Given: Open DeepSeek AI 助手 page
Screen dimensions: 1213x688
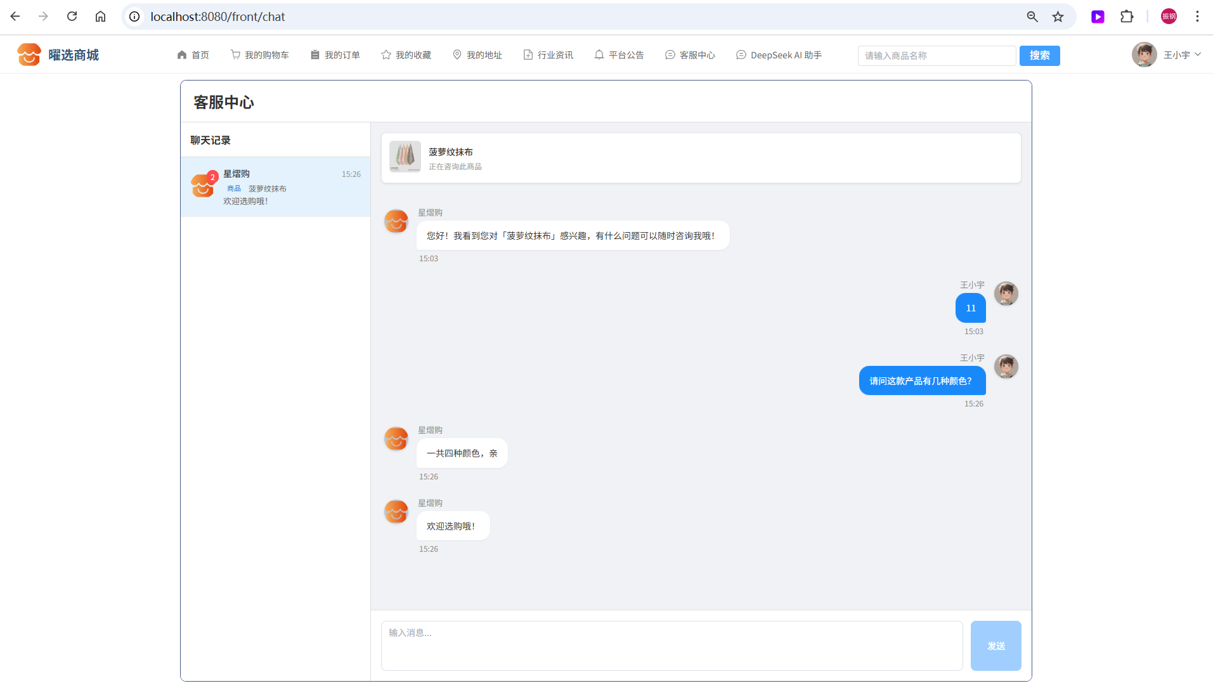Looking at the screenshot, I should tap(779, 55).
